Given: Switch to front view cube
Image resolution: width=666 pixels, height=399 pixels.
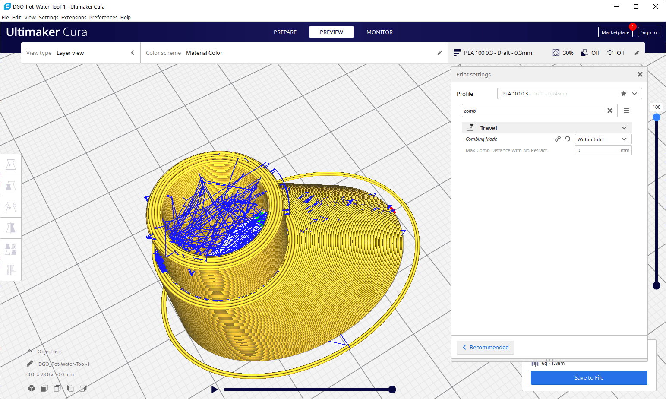Looking at the screenshot, I should pyautogui.click(x=44, y=388).
